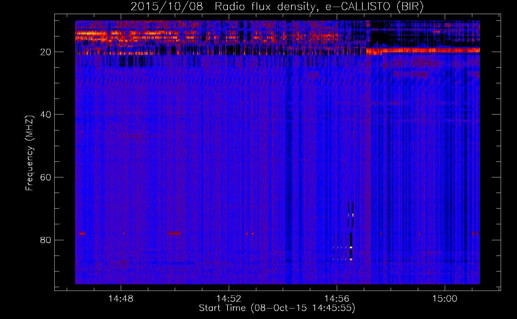This screenshot has height=319, width=517.
Task: Click the 20 frequency tick label
Action: pos(46,52)
